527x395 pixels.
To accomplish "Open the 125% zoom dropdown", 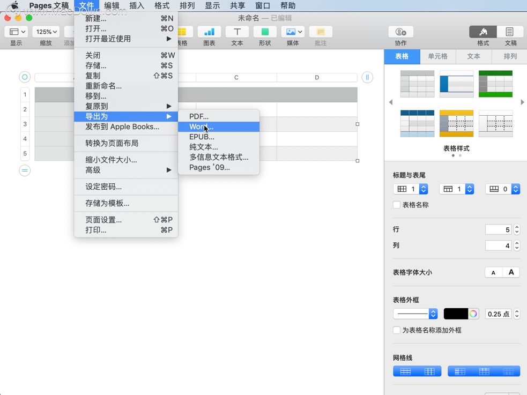I will pyautogui.click(x=46, y=32).
